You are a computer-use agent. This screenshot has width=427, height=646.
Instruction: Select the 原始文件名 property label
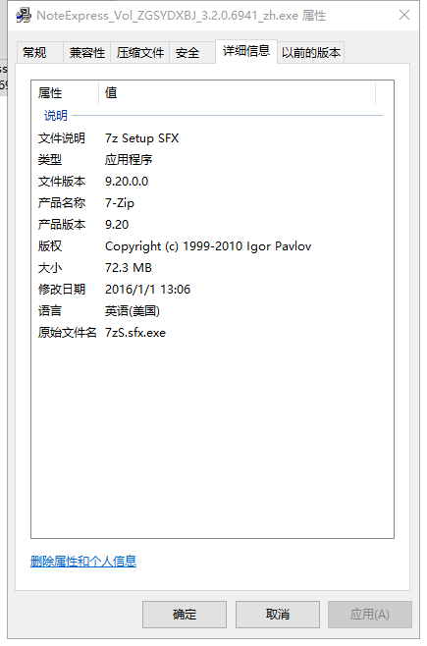68,333
